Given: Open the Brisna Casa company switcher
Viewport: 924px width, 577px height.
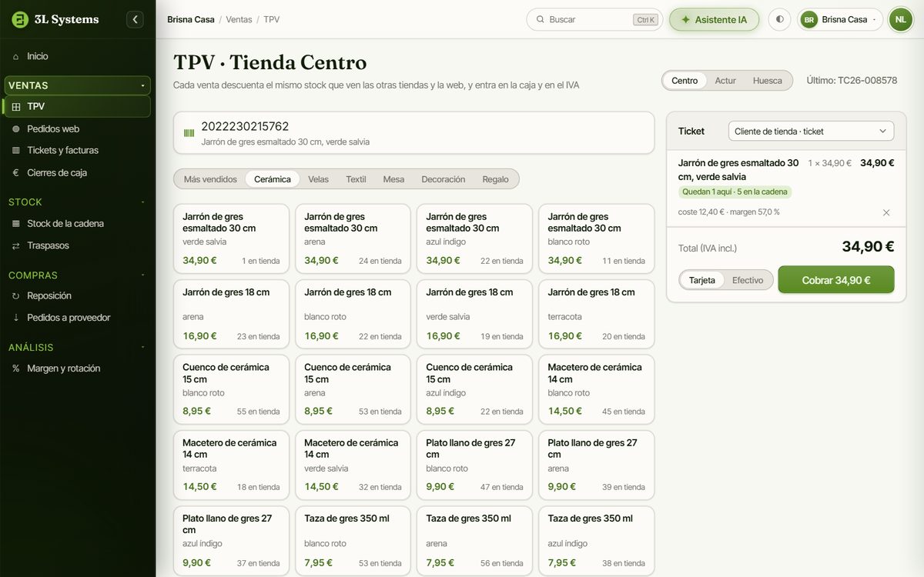Looking at the screenshot, I should click(x=840, y=20).
